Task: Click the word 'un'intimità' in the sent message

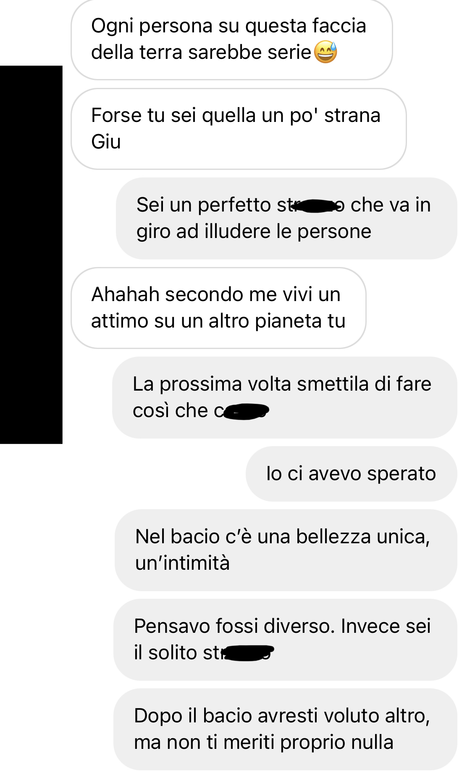Action: (182, 563)
